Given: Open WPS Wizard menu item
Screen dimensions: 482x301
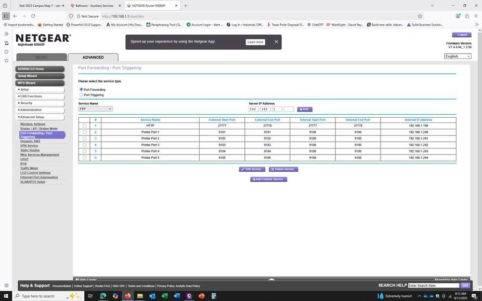Looking at the screenshot, I should pos(40,83).
